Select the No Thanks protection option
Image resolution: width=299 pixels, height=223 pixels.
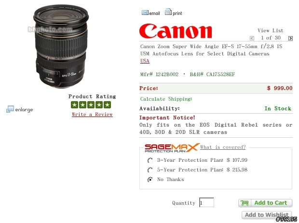[150, 180]
